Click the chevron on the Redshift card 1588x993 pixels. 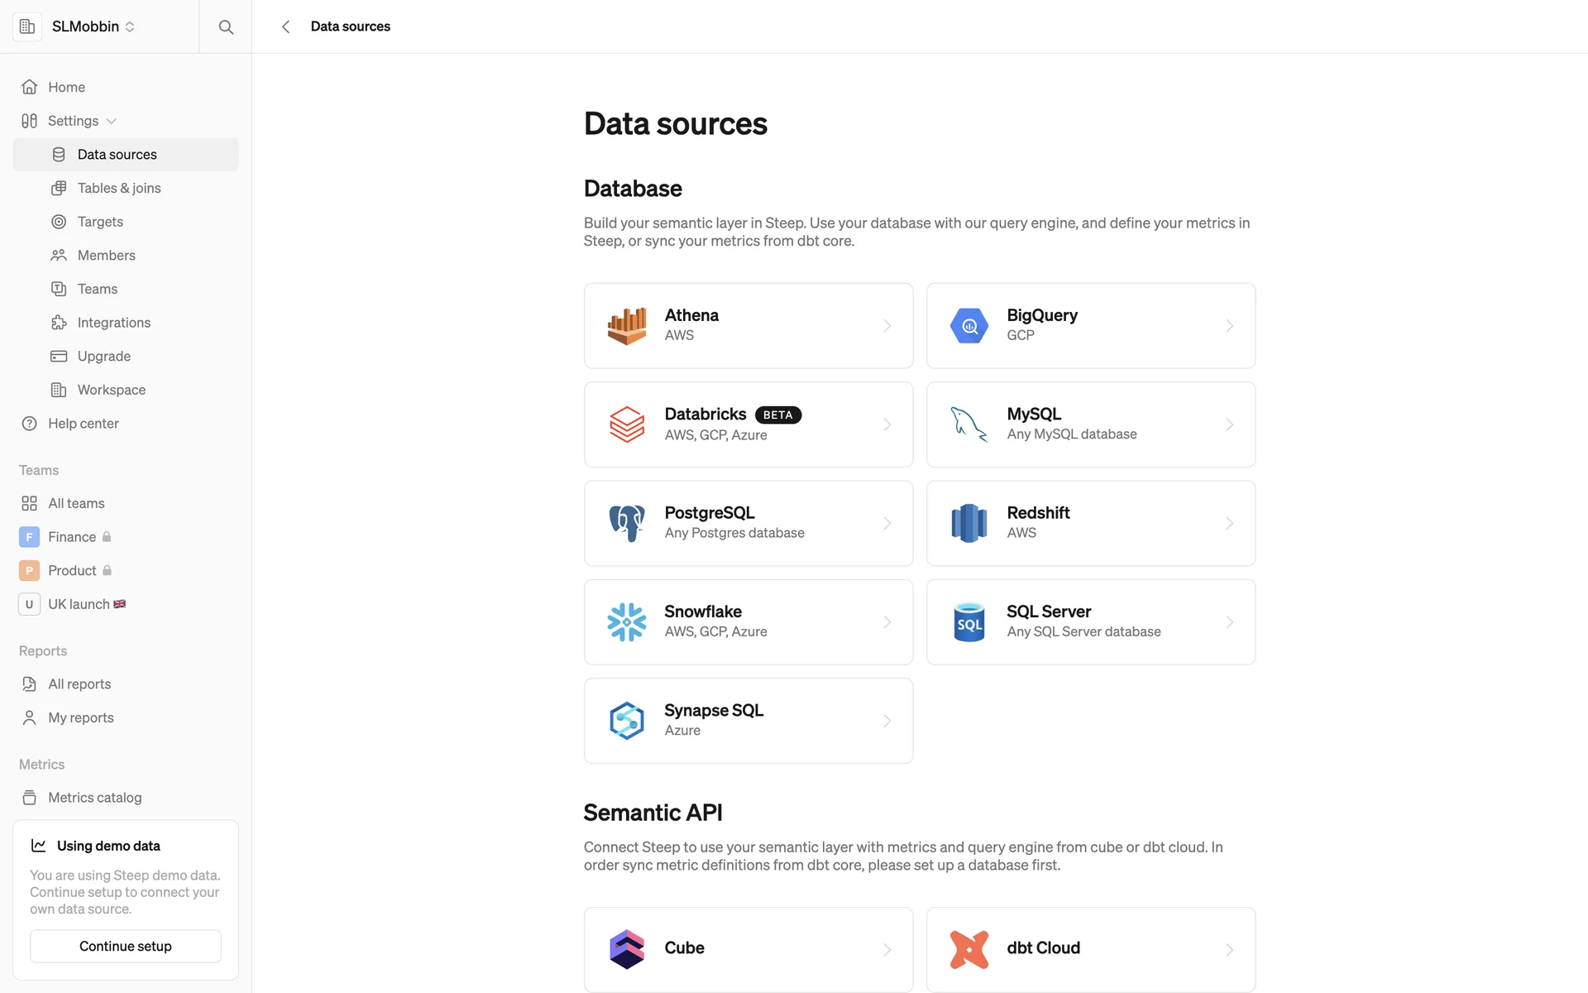1229,523
